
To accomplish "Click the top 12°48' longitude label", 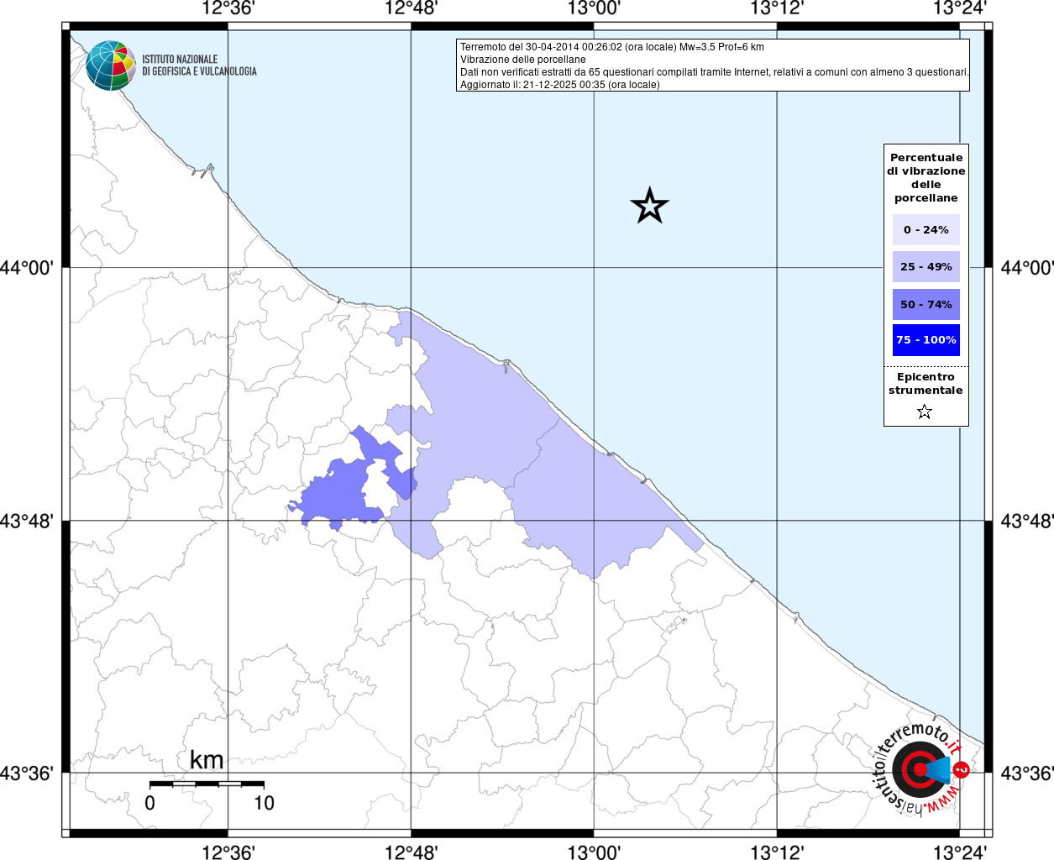I will (x=412, y=9).
